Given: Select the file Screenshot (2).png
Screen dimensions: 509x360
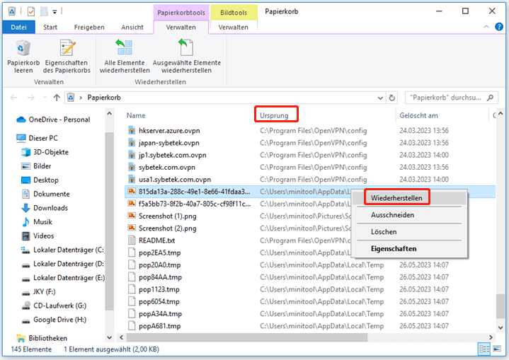Looking at the screenshot, I should pos(168,228).
